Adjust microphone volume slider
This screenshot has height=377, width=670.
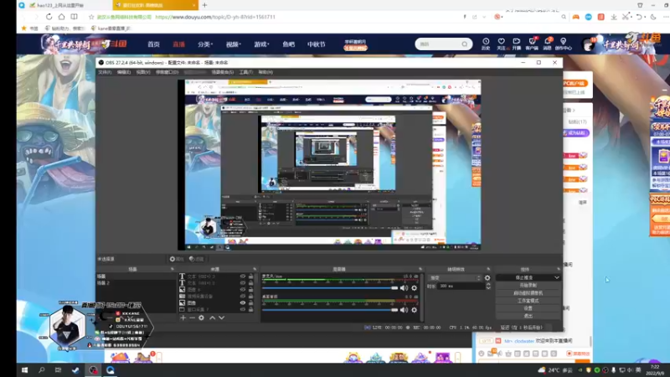[330, 288]
